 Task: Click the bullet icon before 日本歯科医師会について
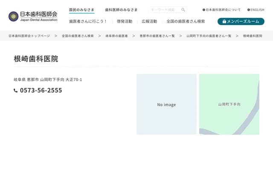[204, 10]
